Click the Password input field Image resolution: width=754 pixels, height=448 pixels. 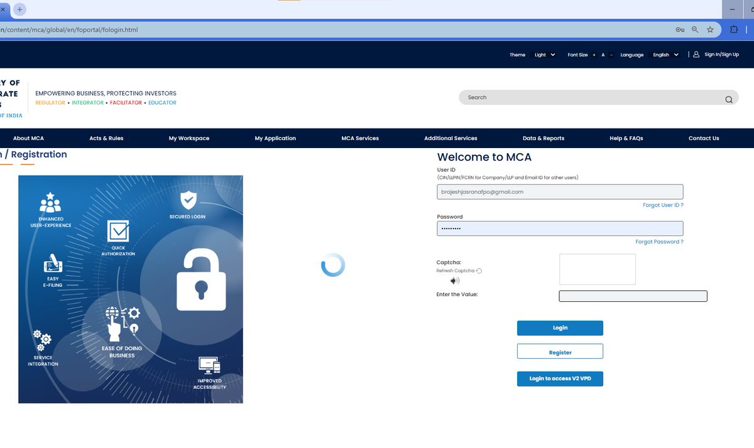(560, 228)
